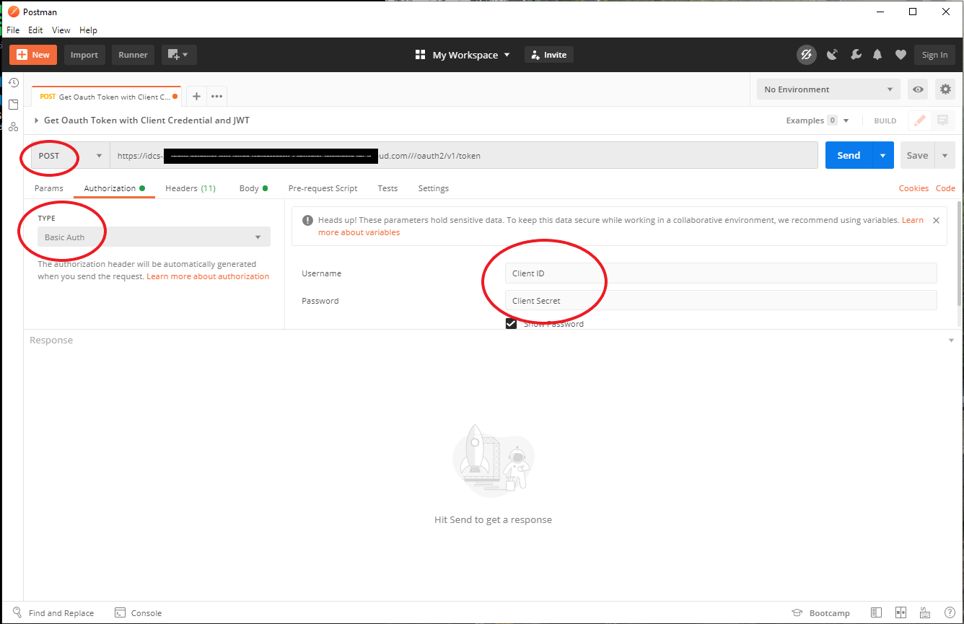Open the APIs sidebar icon
Screen dimensions: 964x624
point(13,127)
